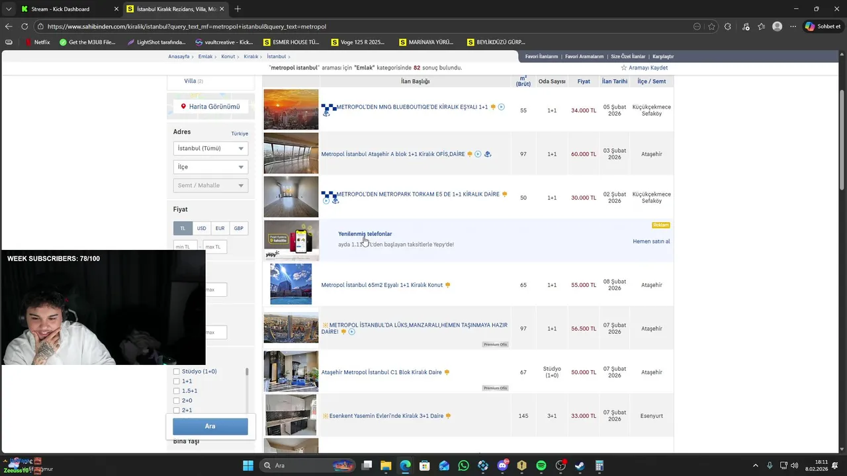Check the 2+1 room checkbox
847x476 pixels.
177,410
